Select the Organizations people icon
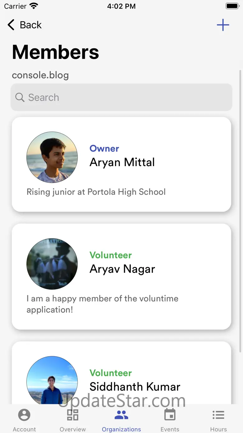243x433 pixels. point(121,415)
